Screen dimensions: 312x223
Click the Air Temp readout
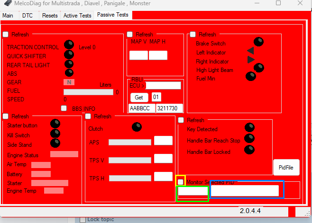(41, 165)
